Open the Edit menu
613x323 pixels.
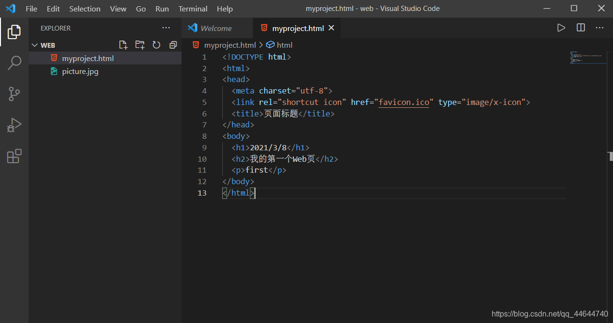(x=54, y=9)
